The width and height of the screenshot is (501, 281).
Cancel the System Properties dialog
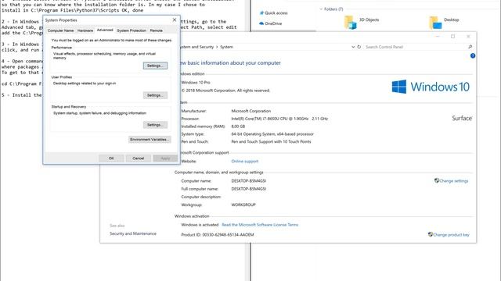(x=138, y=158)
